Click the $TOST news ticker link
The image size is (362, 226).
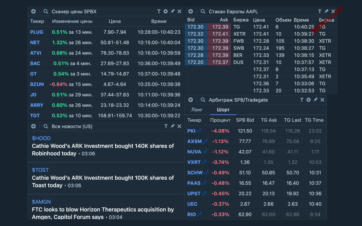pyautogui.click(x=40, y=170)
